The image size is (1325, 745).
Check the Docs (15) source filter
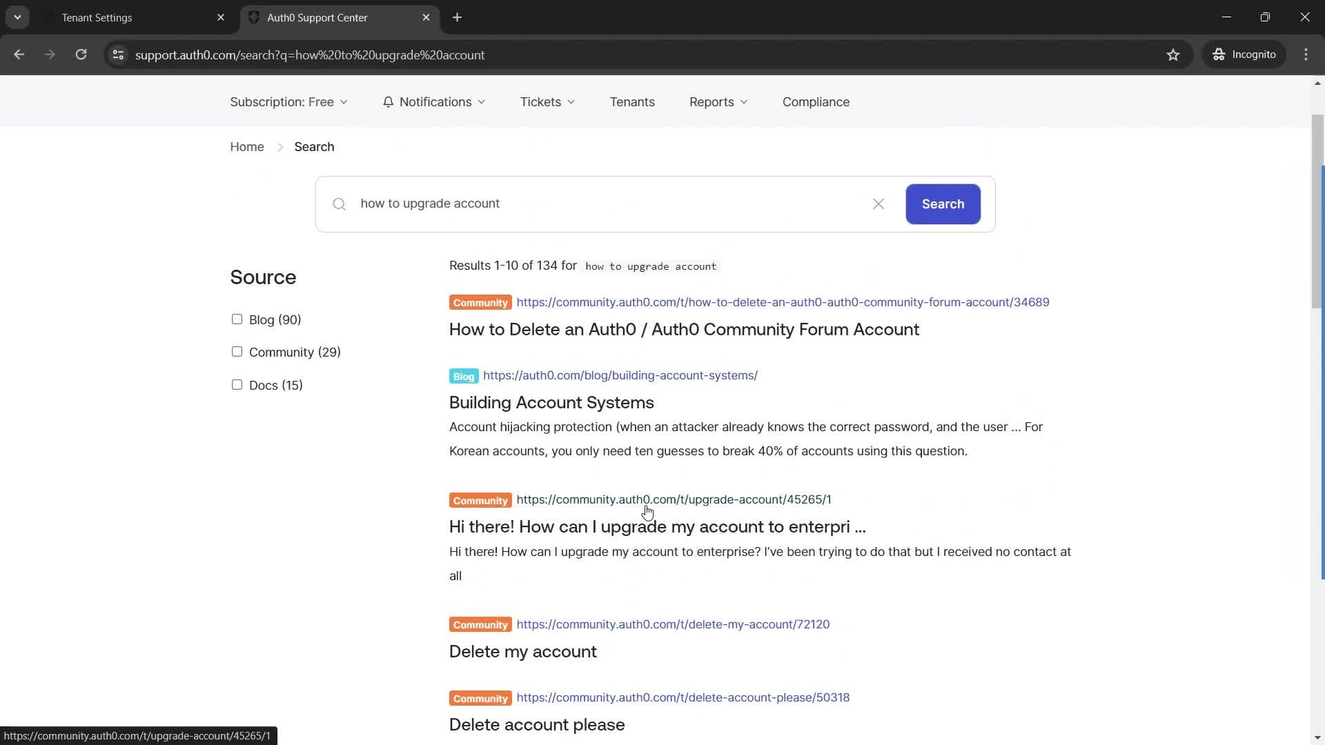[x=237, y=385]
